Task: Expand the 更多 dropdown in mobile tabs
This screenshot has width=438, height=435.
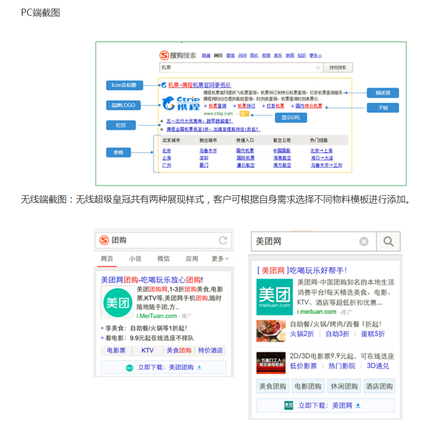Action: (220, 258)
